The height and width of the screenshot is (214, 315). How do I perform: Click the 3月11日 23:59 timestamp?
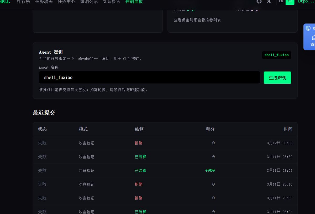click(x=280, y=157)
